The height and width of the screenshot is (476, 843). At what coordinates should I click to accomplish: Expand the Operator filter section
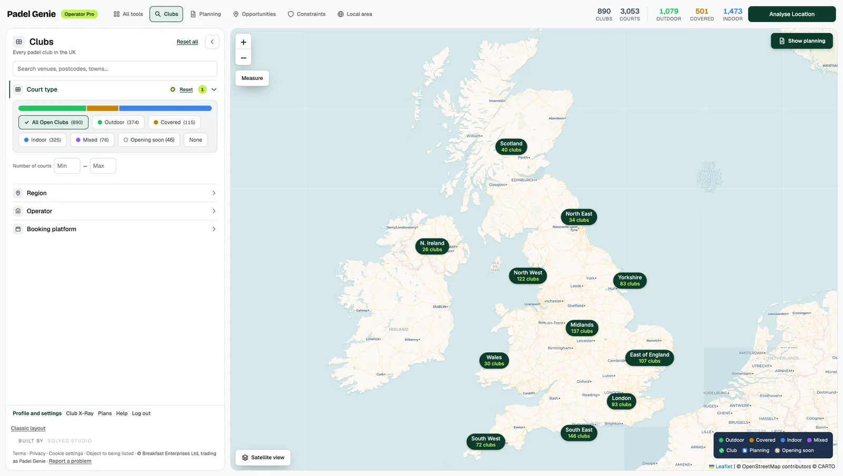pos(115,211)
